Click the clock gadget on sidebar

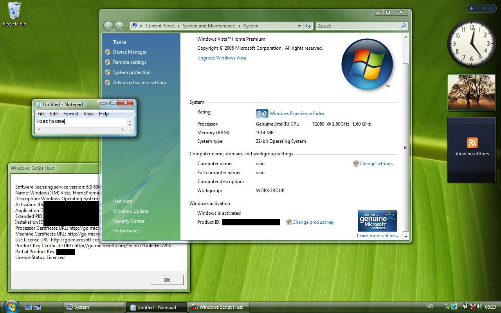(471, 43)
